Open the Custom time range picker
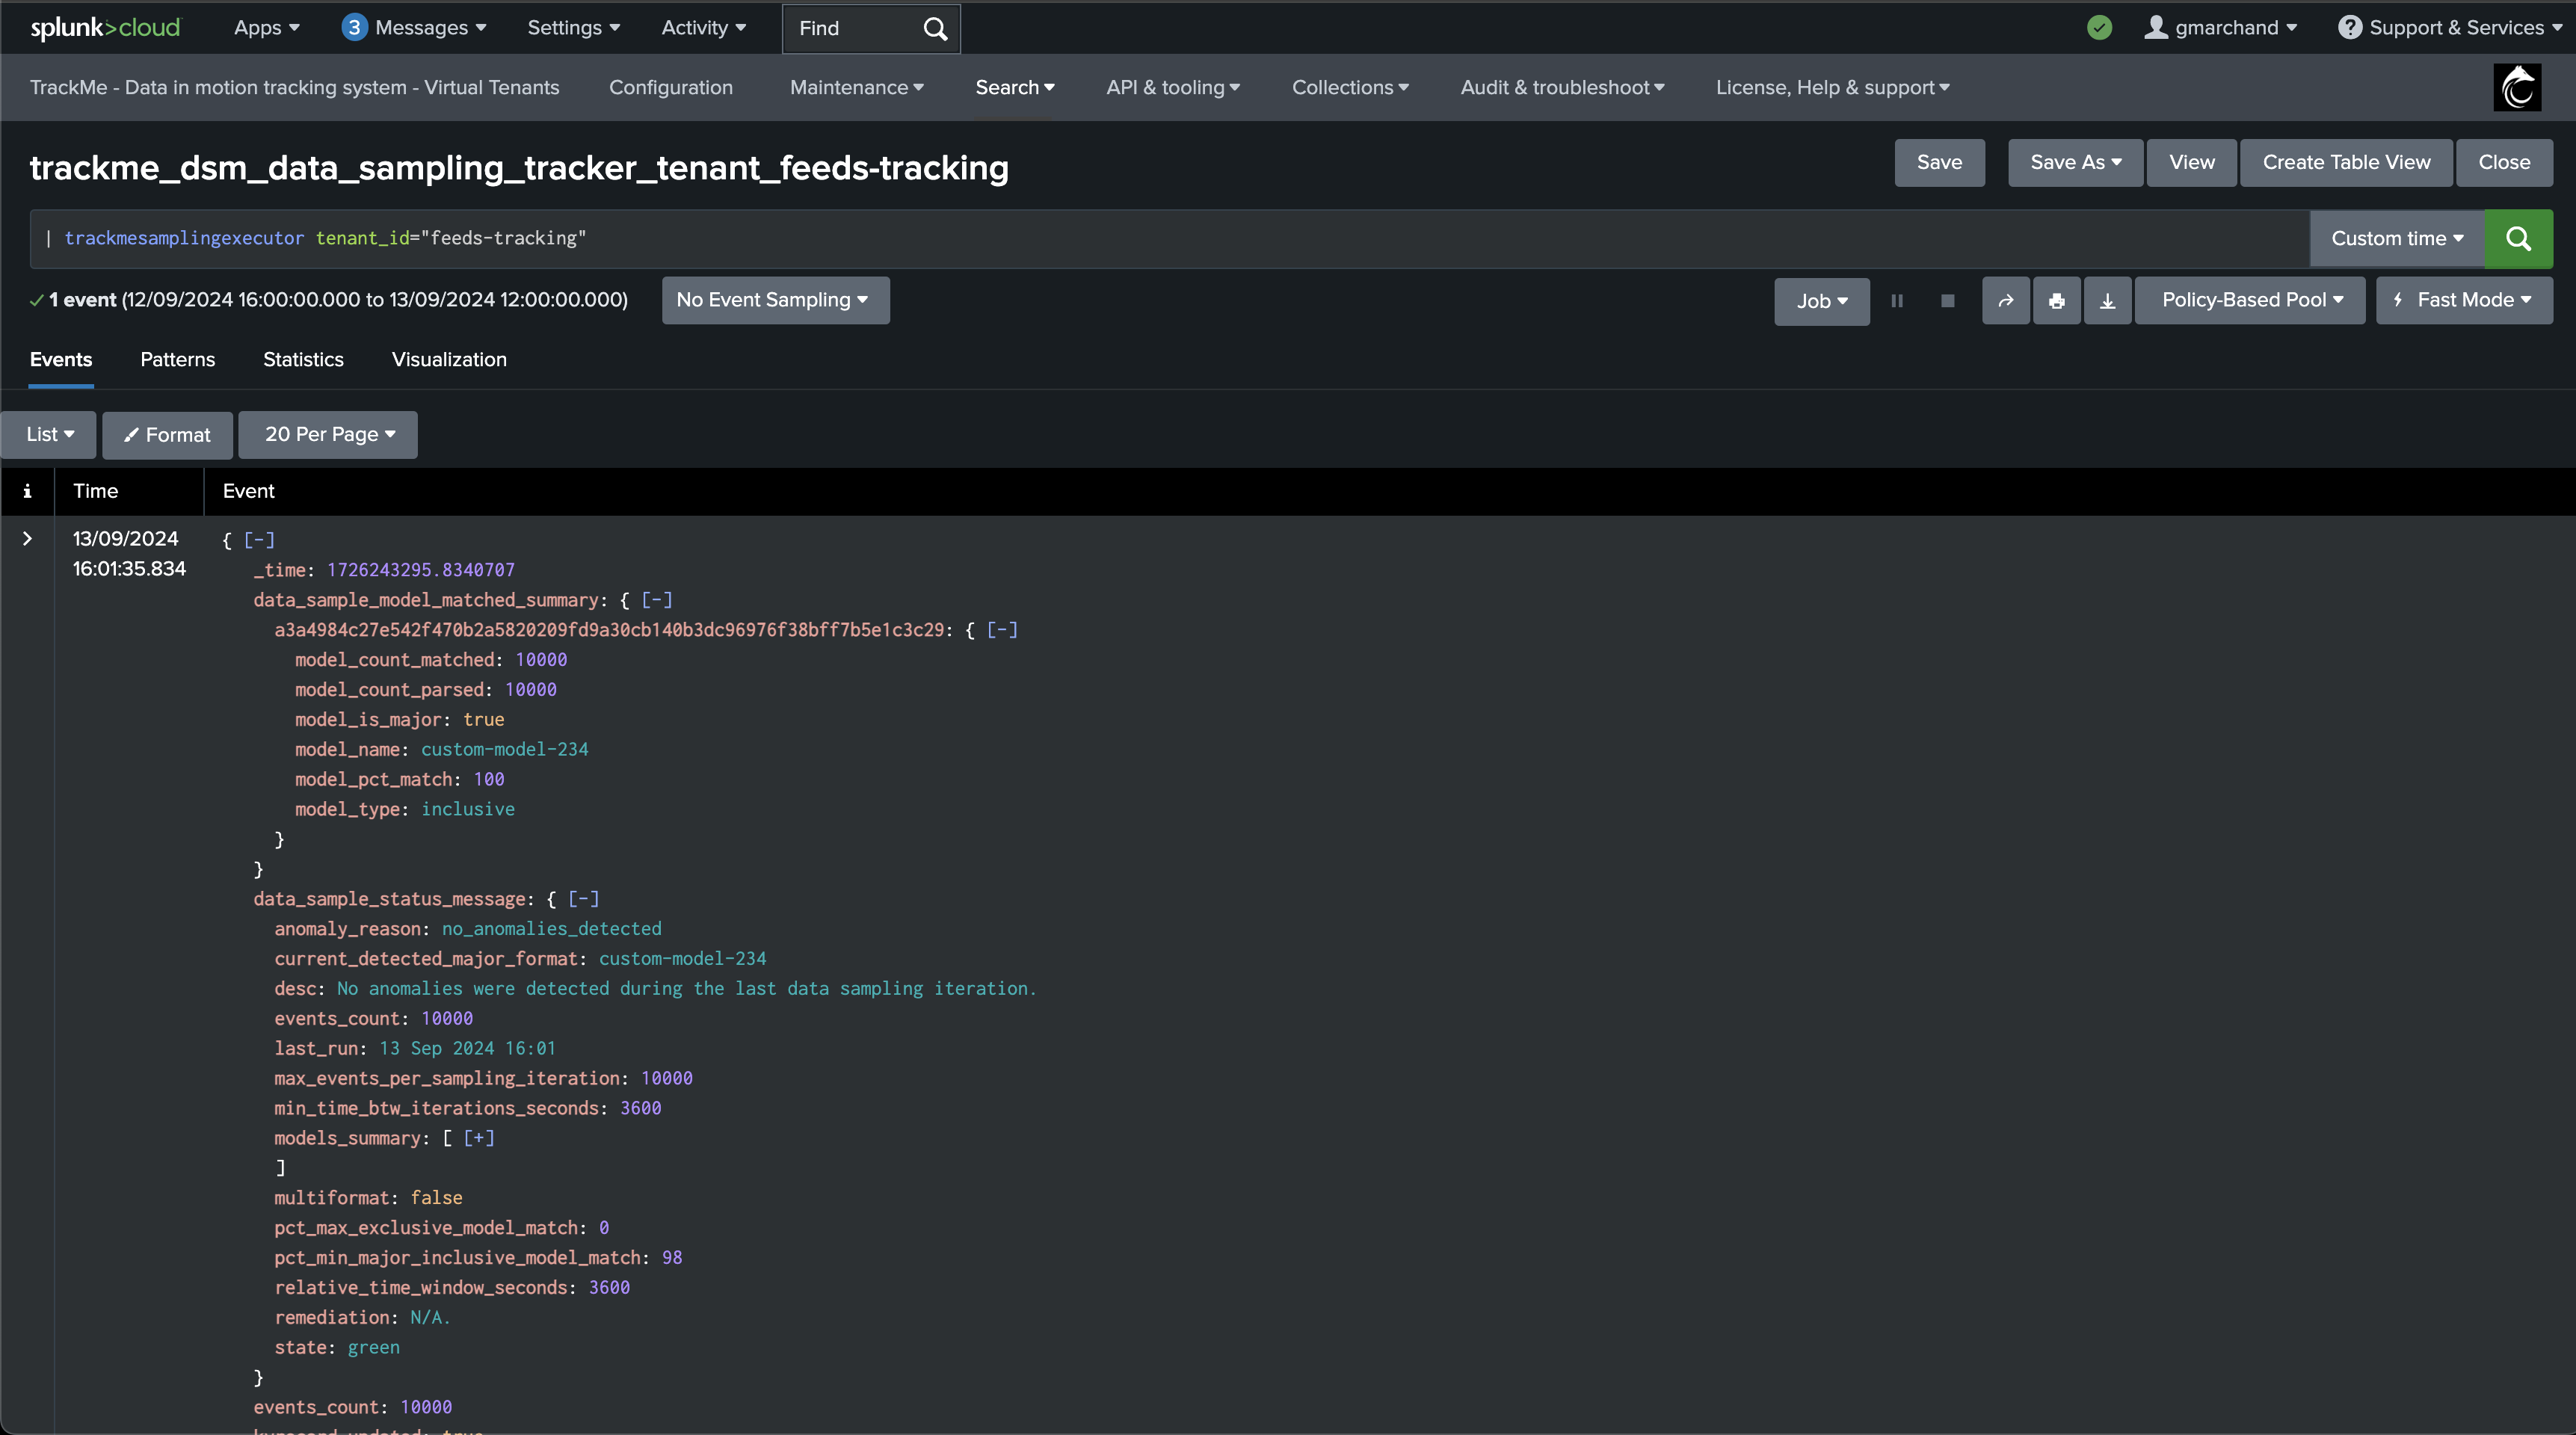This screenshot has height=1435, width=2576. pyautogui.click(x=2397, y=238)
